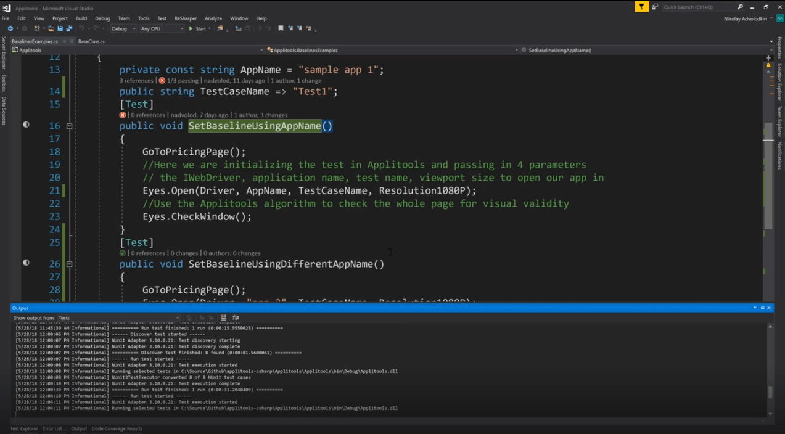Switch to the Error List tab
The height and width of the screenshot is (434, 785).
pyautogui.click(x=54, y=428)
